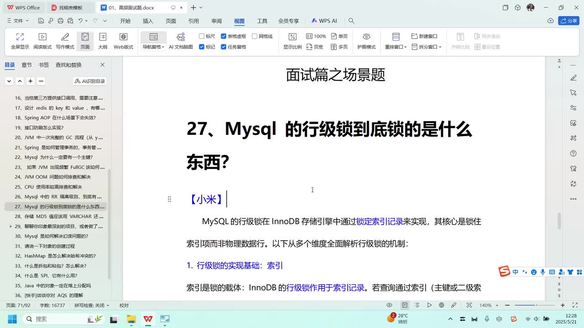Open AI document mind map (AI文档脑图)
This screenshot has width=584, height=328.
(x=181, y=41)
